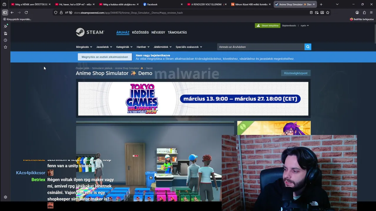Viewport: 376px width, 211px height.
Task: Open the KÖZÖSSÉG menu
Action: (x=140, y=33)
